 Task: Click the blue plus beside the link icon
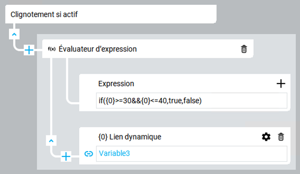point(66,156)
